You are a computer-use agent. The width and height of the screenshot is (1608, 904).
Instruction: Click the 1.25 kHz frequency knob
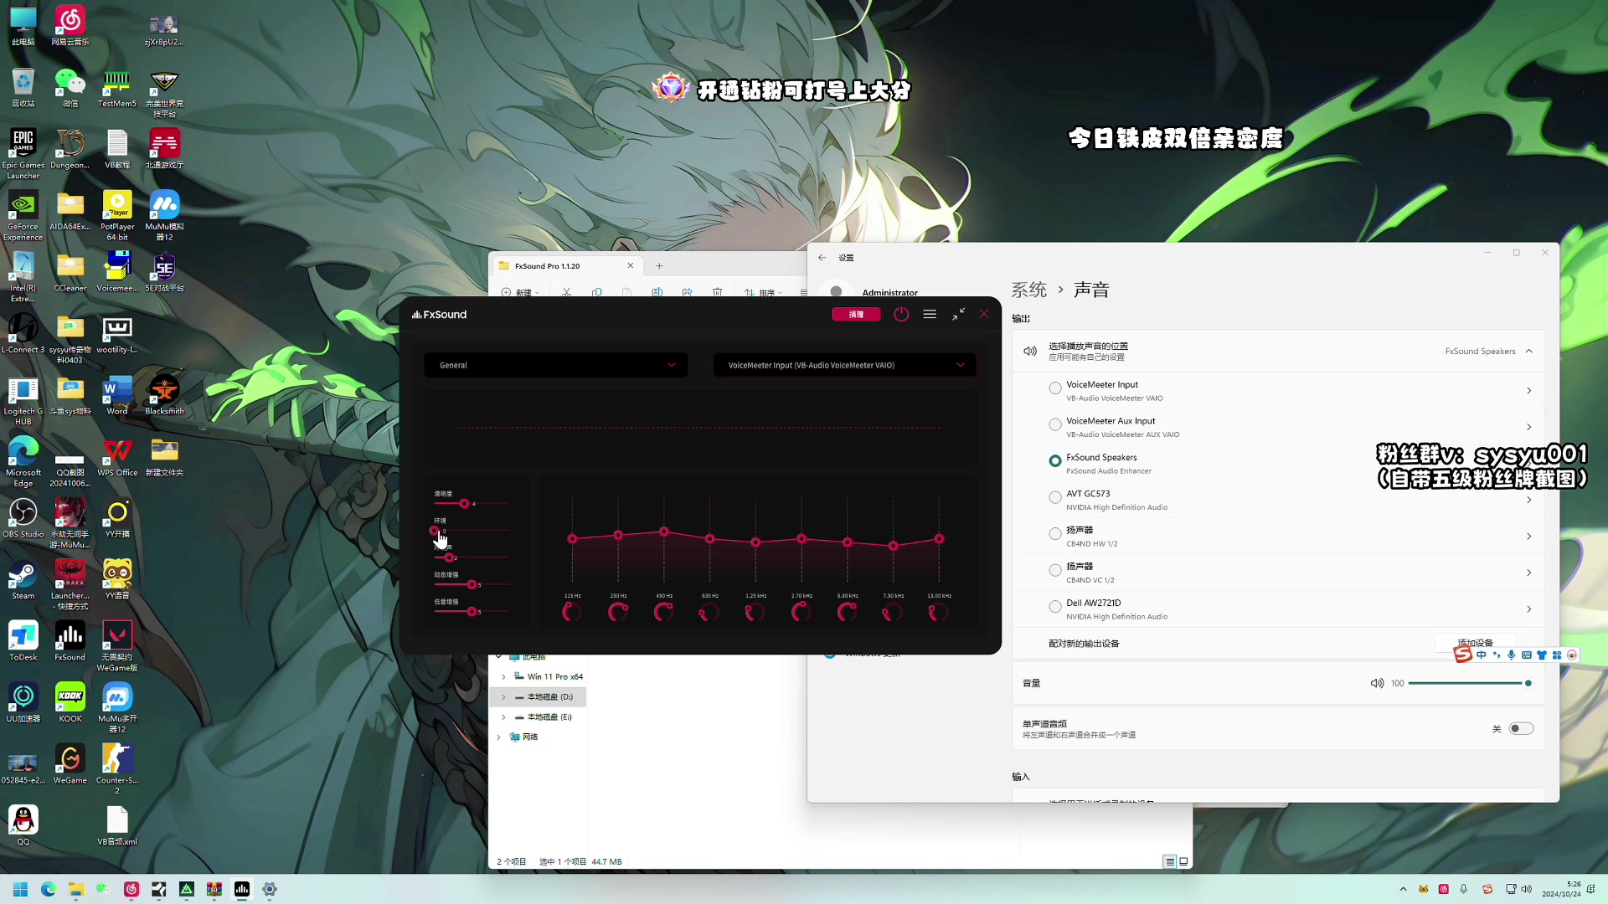click(x=755, y=613)
